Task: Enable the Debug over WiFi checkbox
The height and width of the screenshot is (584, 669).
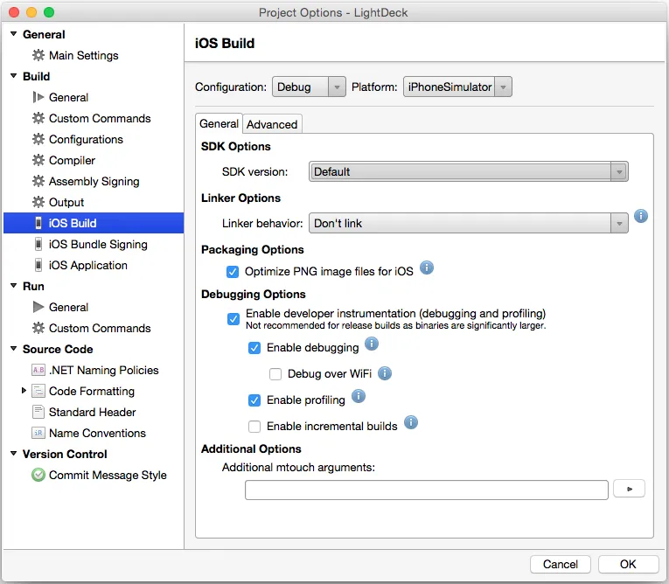Action: point(275,374)
